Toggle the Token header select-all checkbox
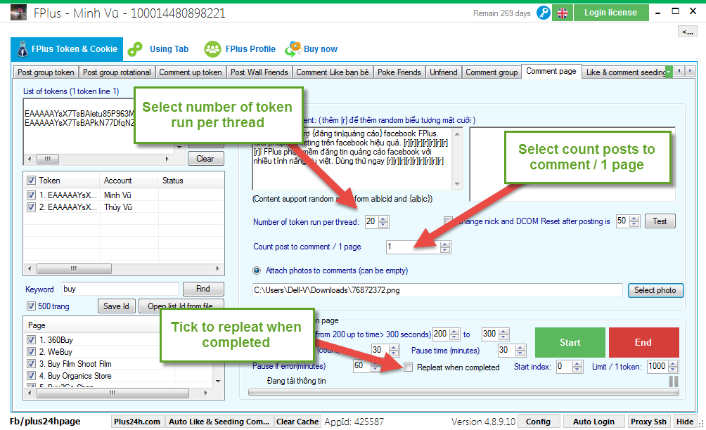This screenshot has height=430, width=706. click(31, 181)
